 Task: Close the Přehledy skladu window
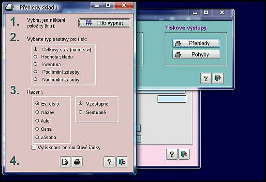pyautogui.click(x=124, y=6)
